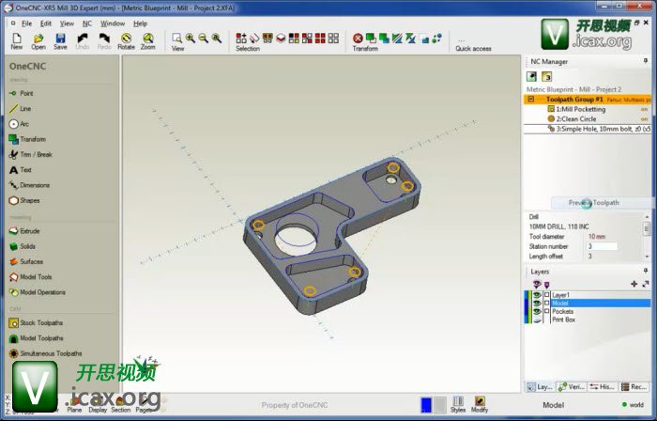Image resolution: width=657 pixels, height=421 pixels.
Task: Click the Styles icon in status bar
Action: [x=458, y=404]
